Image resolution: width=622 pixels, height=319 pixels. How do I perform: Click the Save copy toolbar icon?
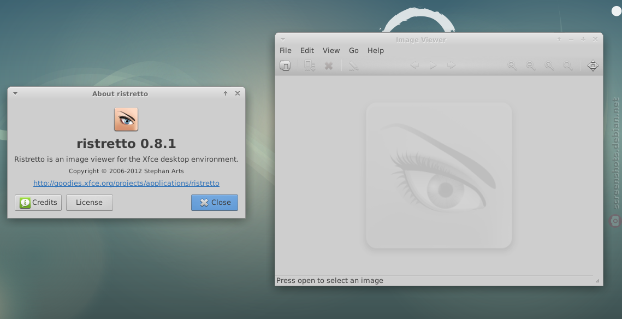pos(310,66)
